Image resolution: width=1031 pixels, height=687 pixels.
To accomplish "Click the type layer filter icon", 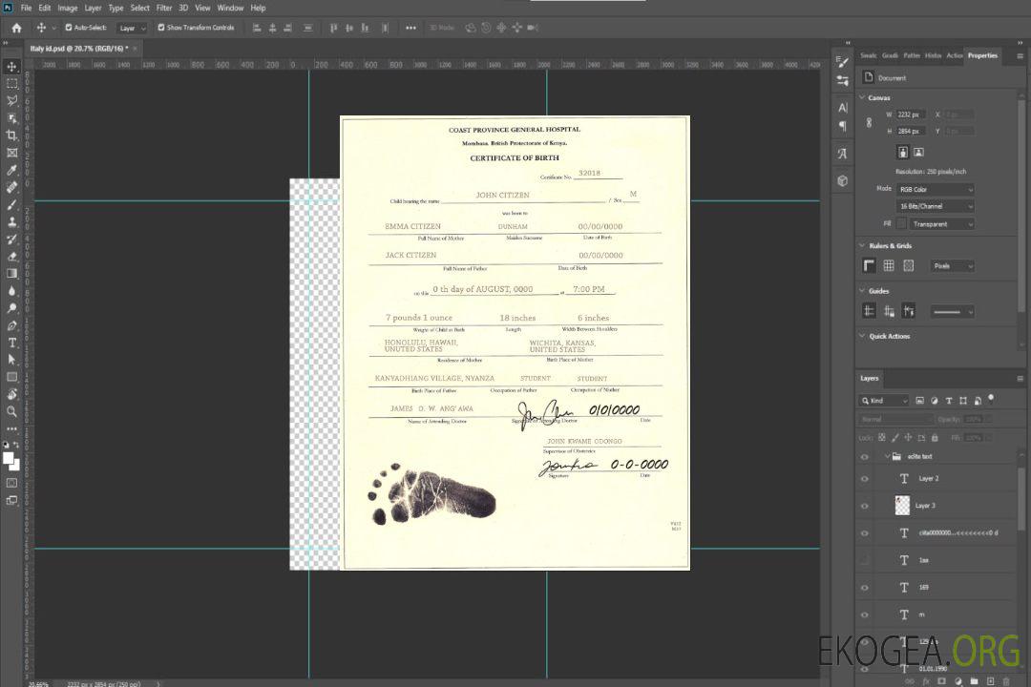I will [x=949, y=401].
